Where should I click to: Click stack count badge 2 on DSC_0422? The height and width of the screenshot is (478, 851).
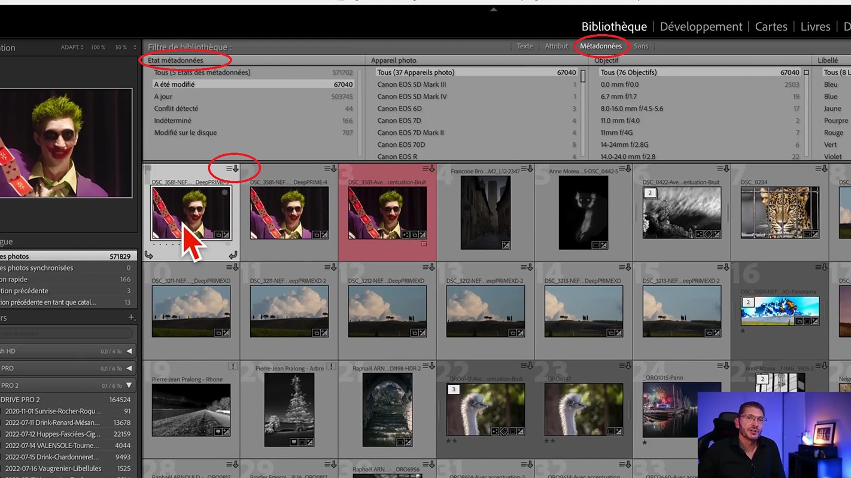[649, 194]
